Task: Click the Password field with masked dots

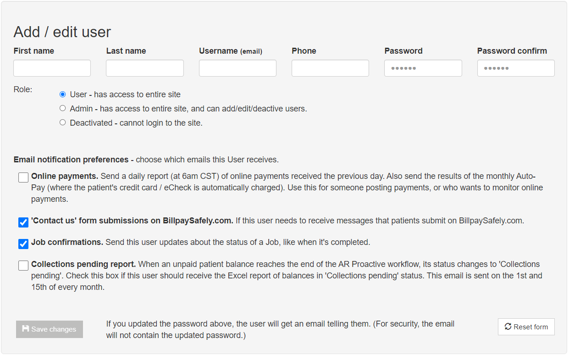Action: (x=423, y=68)
